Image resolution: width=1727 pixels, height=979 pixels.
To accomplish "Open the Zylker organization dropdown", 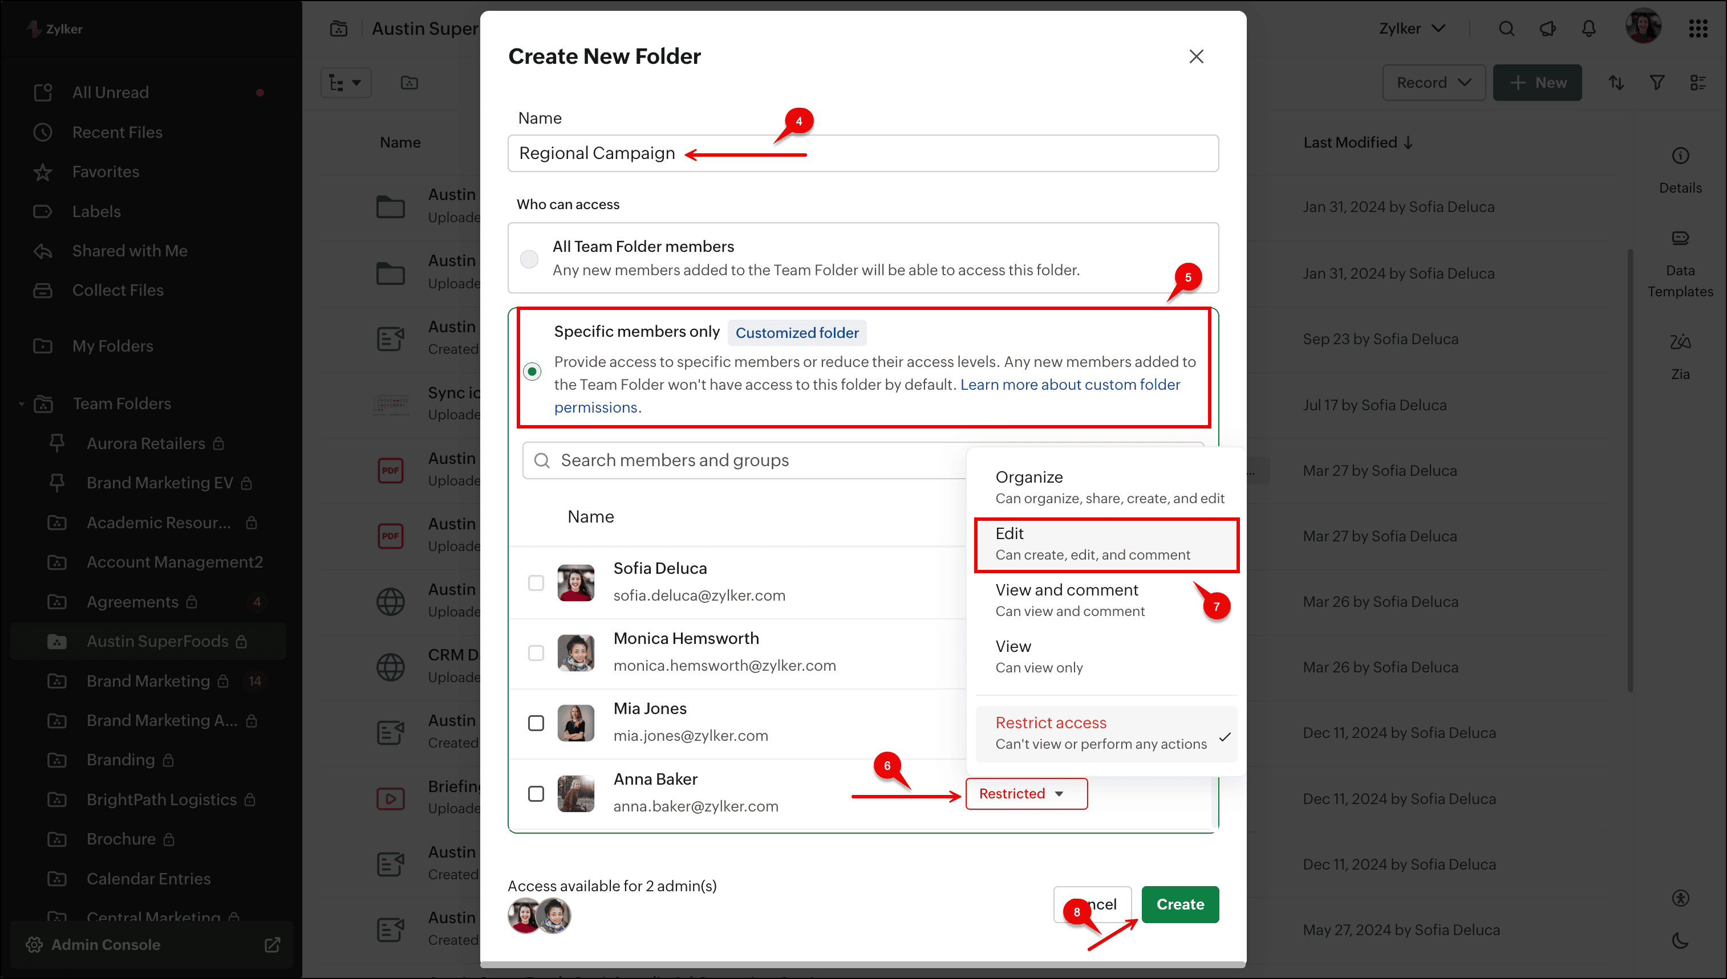I will point(1412,28).
